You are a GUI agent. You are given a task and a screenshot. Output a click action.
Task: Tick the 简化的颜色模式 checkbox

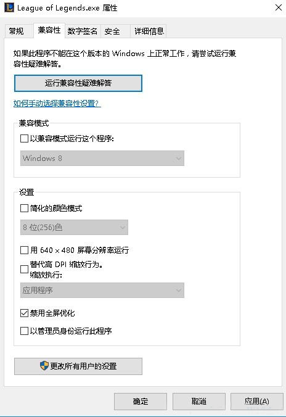[x=24, y=208]
